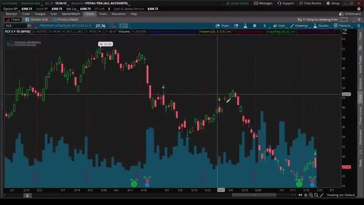
Task: Click the left-panel expand arrow at the bottom left
Action: pos(27,196)
